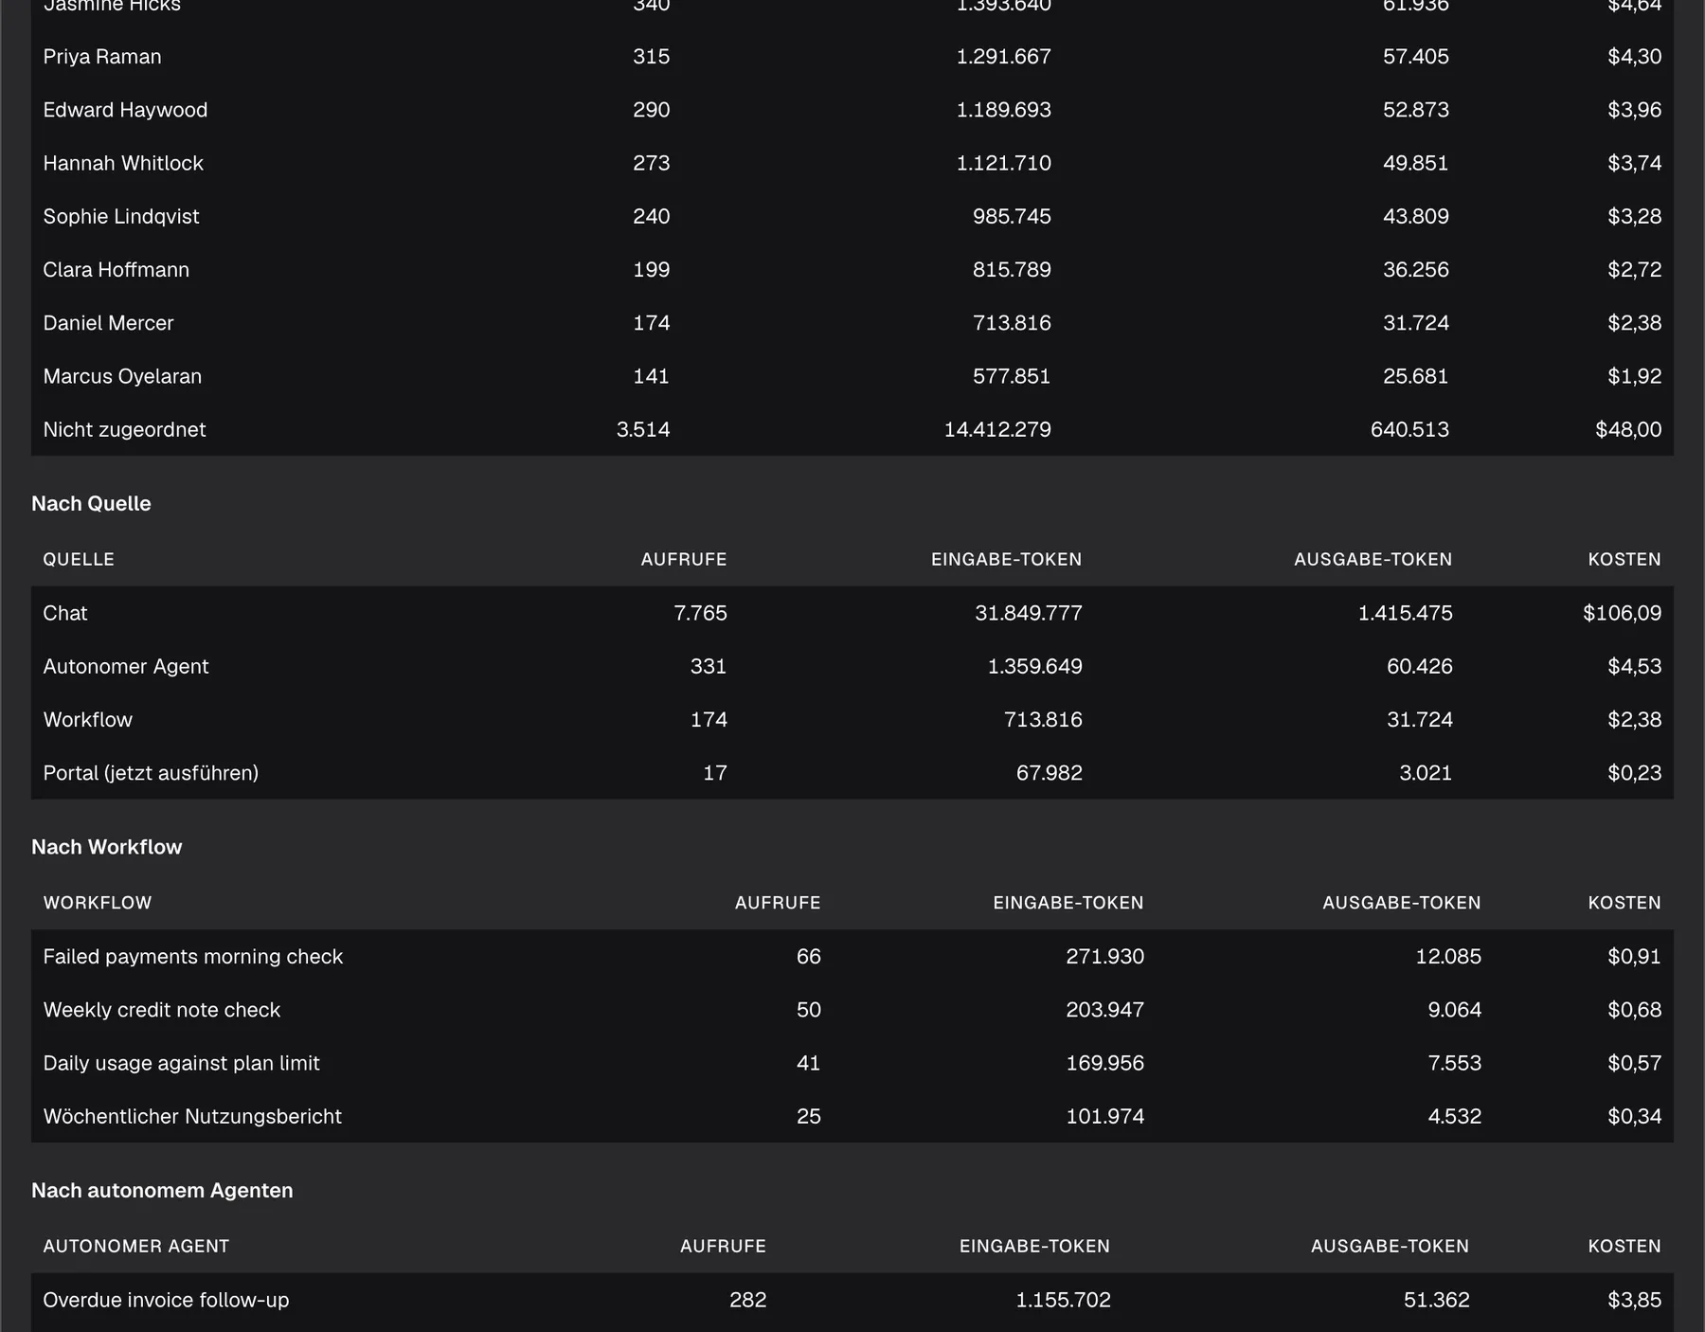Click AUFRUFE header in Nach Quelle table
The height and width of the screenshot is (1332, 1705).
684,559
